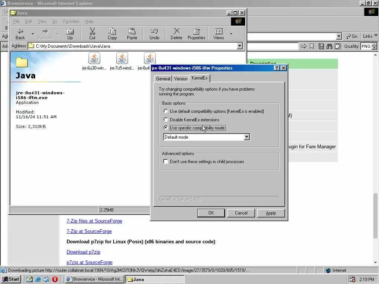Open the Views toolbar button
This screenshot has height=284, width=379.
click(x=218, y=34)
